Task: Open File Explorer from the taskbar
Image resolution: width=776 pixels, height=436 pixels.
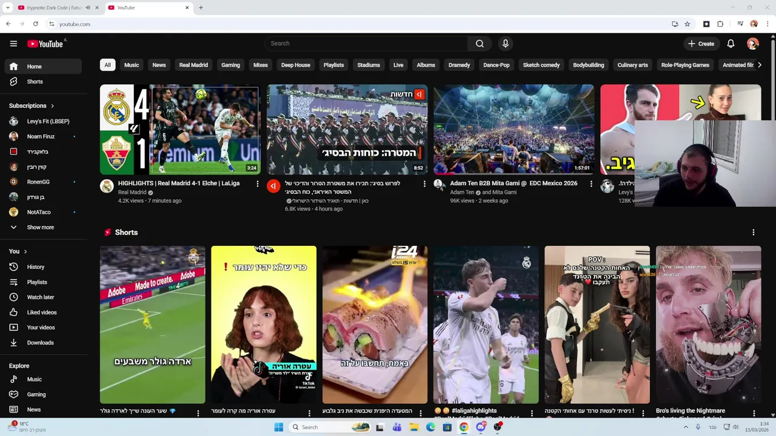Action: tap(413, 427)
